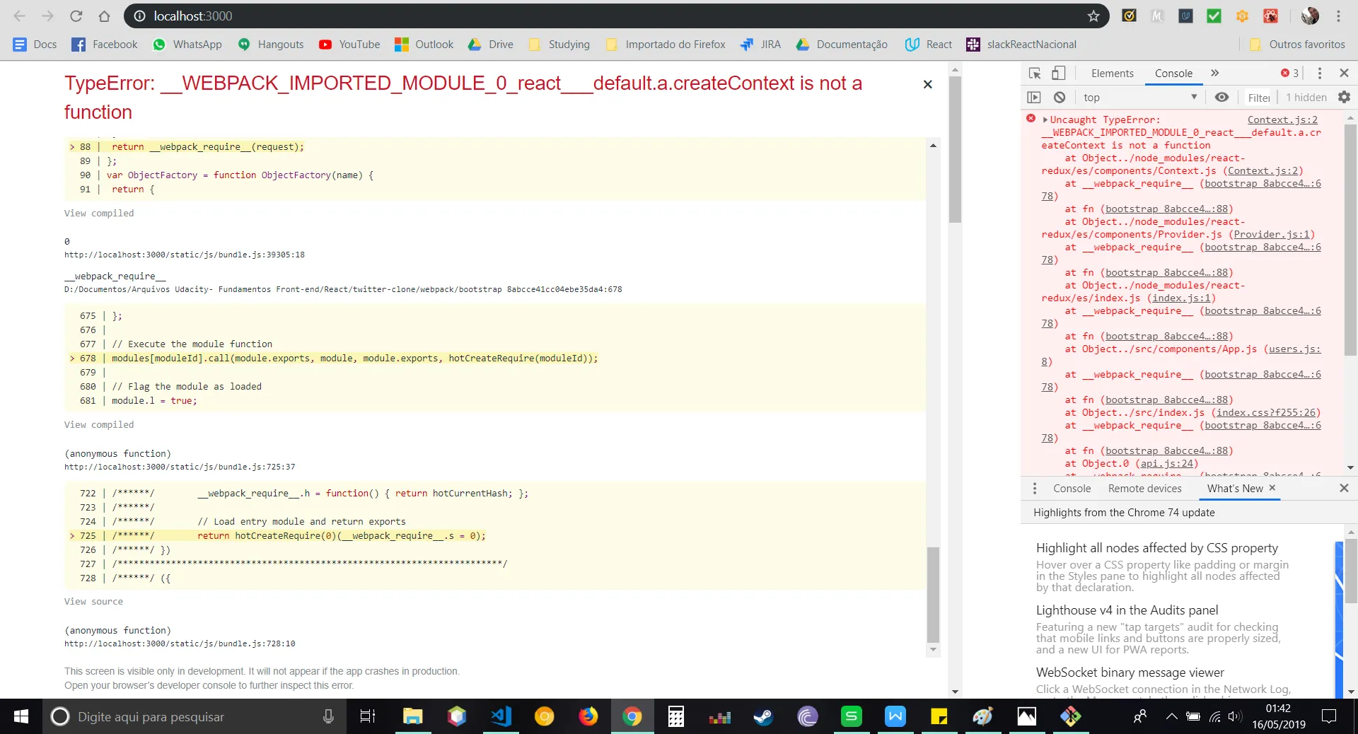Open the DevTools three-dot menu

pyautogui.click(x=1319, y=74)
